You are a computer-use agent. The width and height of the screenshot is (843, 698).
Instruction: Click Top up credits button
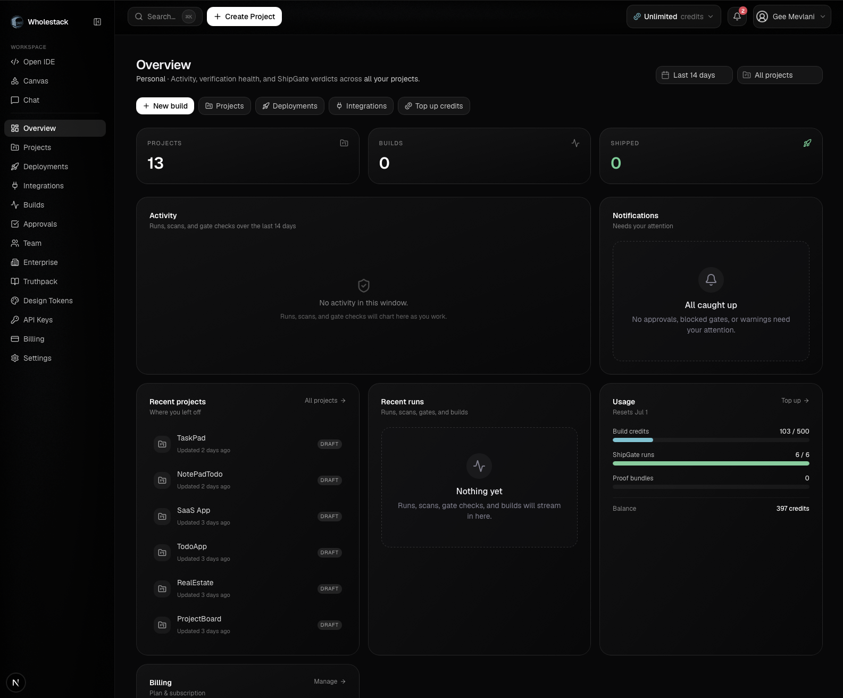(x=434, y=106)
